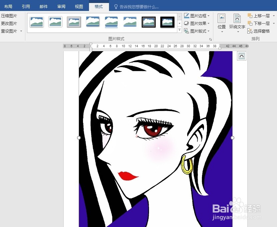Image resolution: width=277 pixels, height=227 pixels.
Task: Click 重设图片 button
Action: pyautogui.click(x=9, y=31)
